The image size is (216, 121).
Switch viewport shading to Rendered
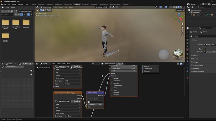coord(181,7)
